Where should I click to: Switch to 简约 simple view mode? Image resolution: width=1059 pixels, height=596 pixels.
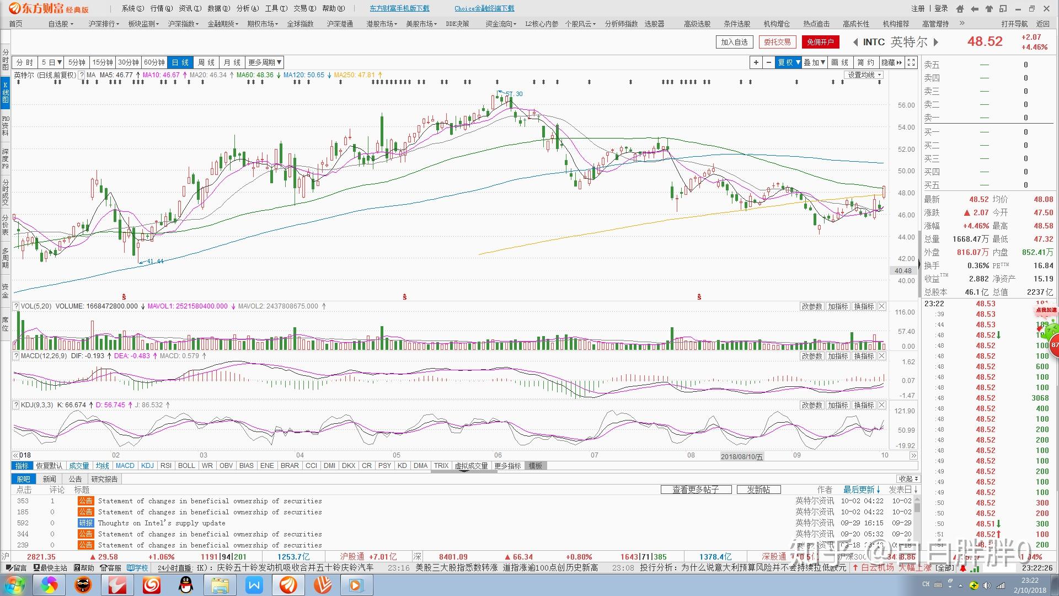(x=865, y=62)
